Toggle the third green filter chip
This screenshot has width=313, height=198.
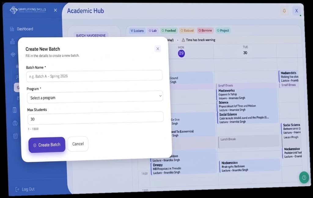click(x=169, y=31)
